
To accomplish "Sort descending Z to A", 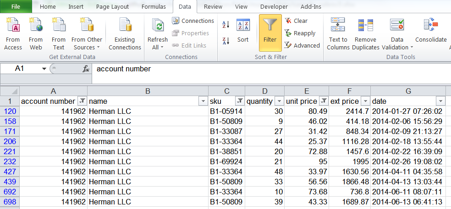I will pyautogui.click(x=225, y=41).
